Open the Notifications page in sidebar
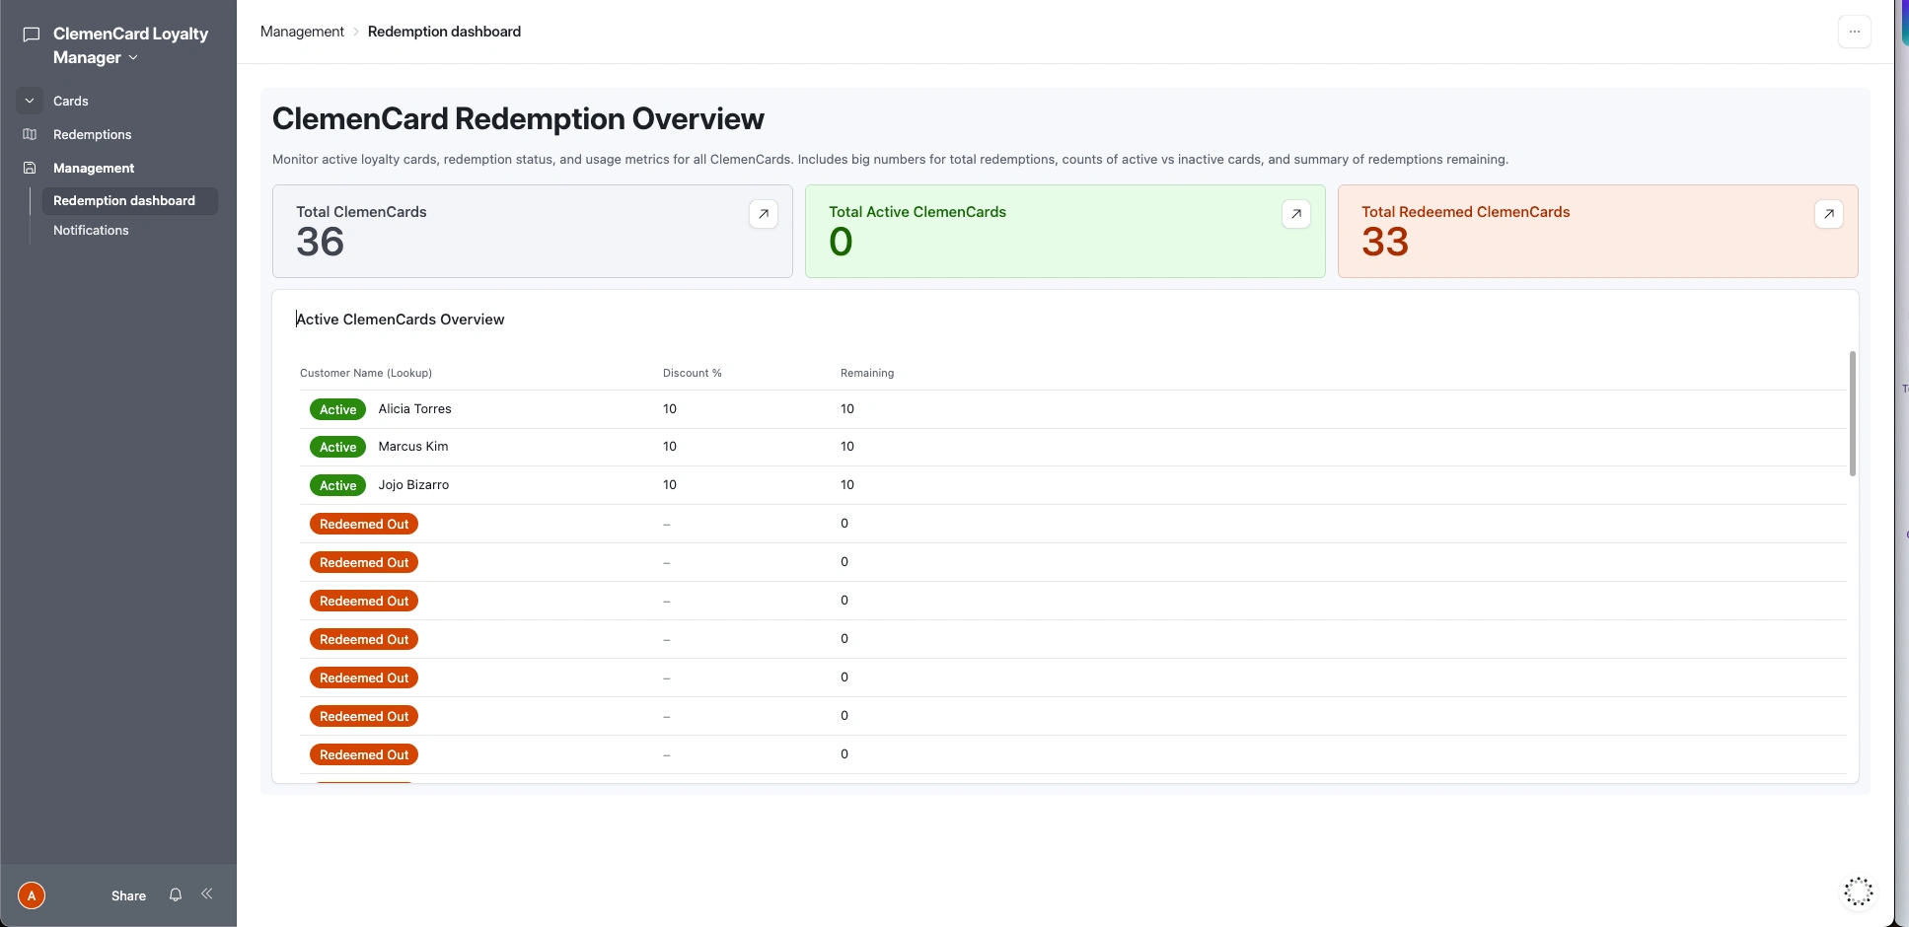 click(91, 230)
